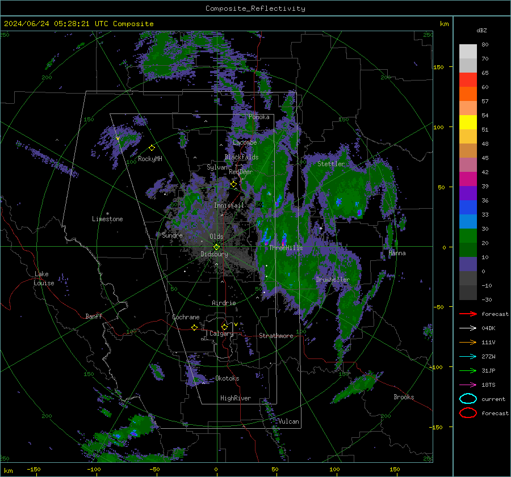Screen dimensions: 511x477
Task: Click the Didsbury city label
Action: coord(214,254)
